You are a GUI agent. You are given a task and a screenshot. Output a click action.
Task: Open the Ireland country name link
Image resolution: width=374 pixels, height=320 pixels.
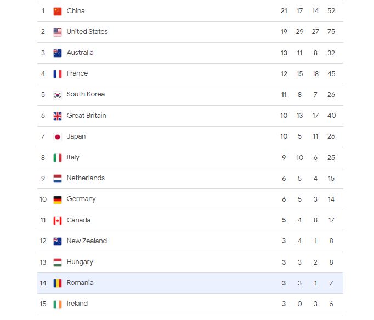pos(77,304)
